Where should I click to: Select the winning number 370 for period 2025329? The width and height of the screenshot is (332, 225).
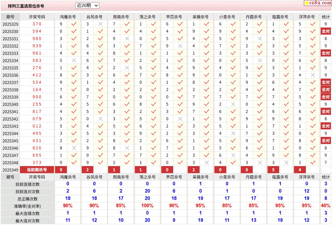tap(37, 24)
